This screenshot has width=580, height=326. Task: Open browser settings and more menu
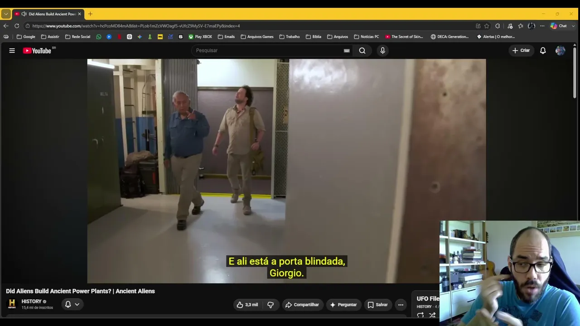click(542, 26)
